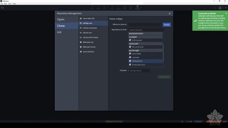This screenshot has width=228, height=128.
Task: Select the Open tab in Repository Management
Action: pyautogui.click(x=67, y=19)
